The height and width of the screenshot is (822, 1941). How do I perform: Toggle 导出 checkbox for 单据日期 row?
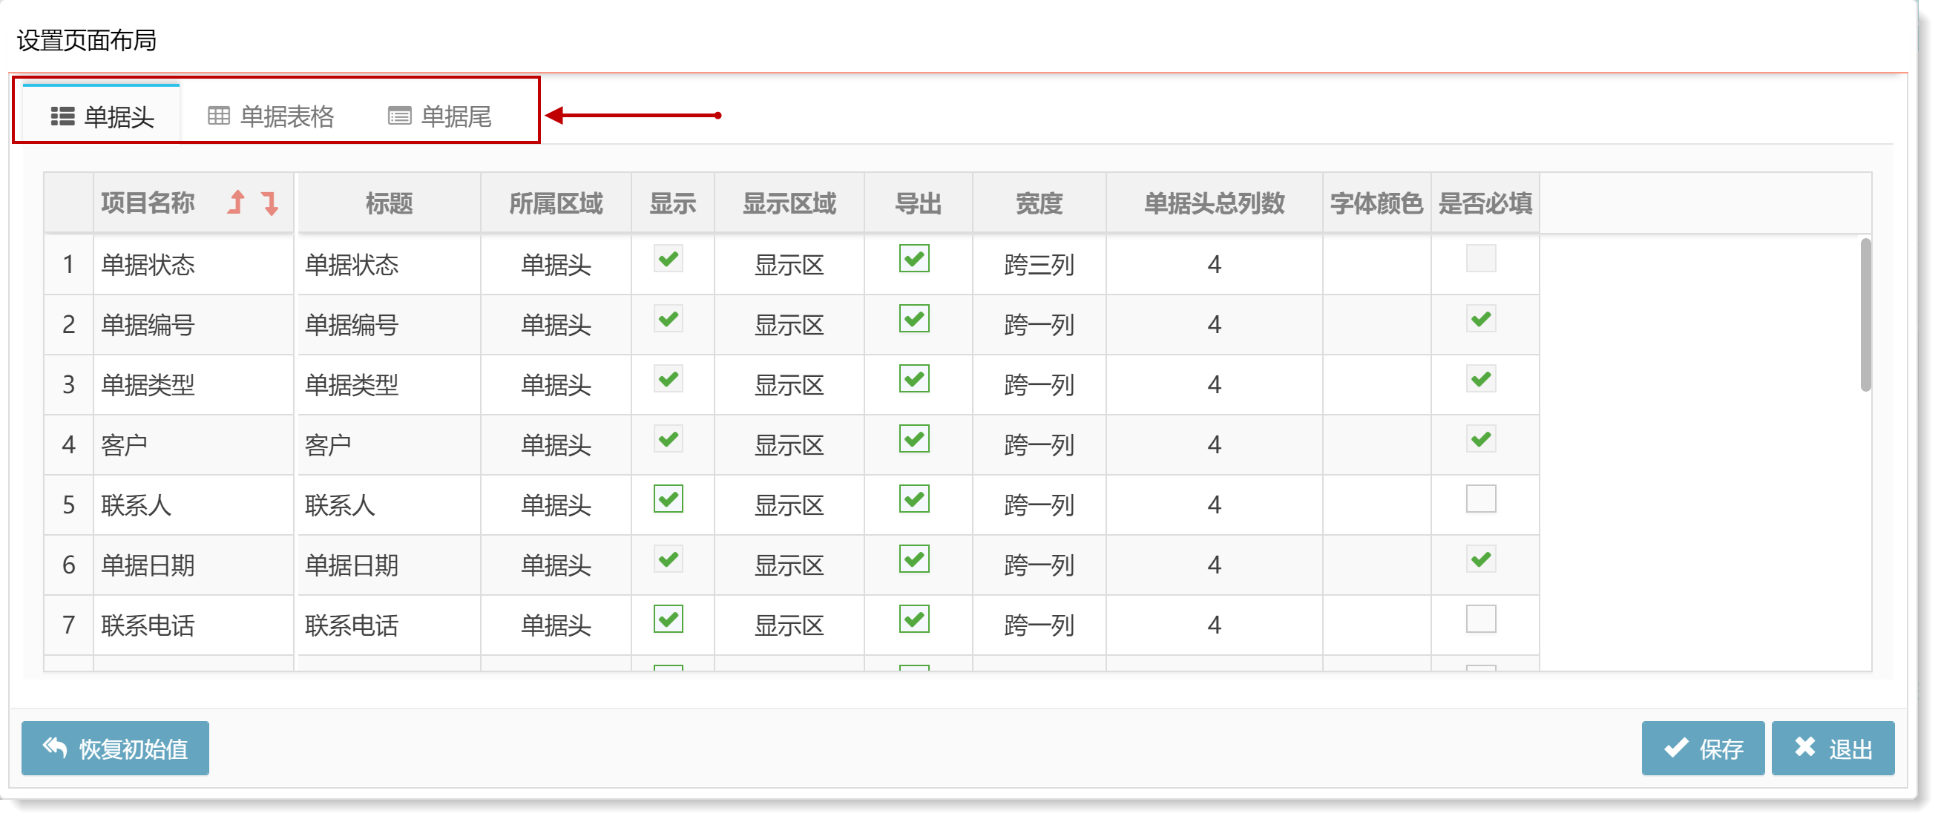coord(914,560)
